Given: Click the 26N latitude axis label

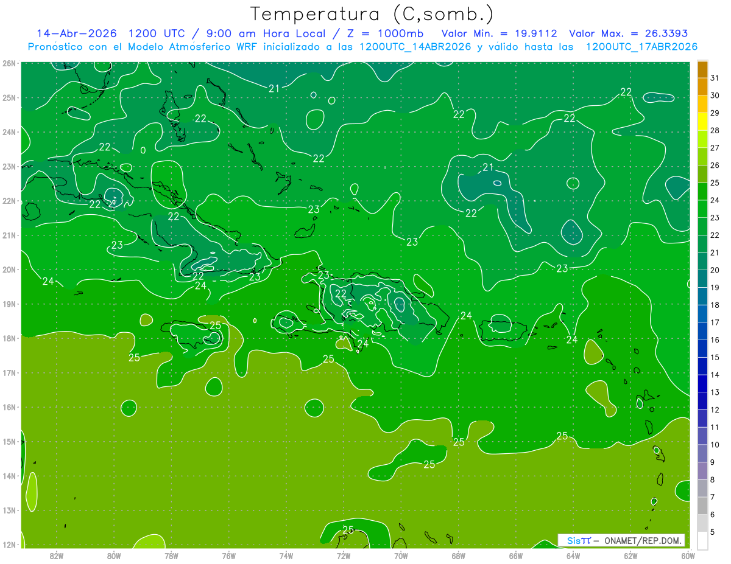Looking at the screenshot, I should point(9,63).
